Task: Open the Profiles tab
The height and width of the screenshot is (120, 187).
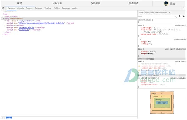Action: point(56,8)
